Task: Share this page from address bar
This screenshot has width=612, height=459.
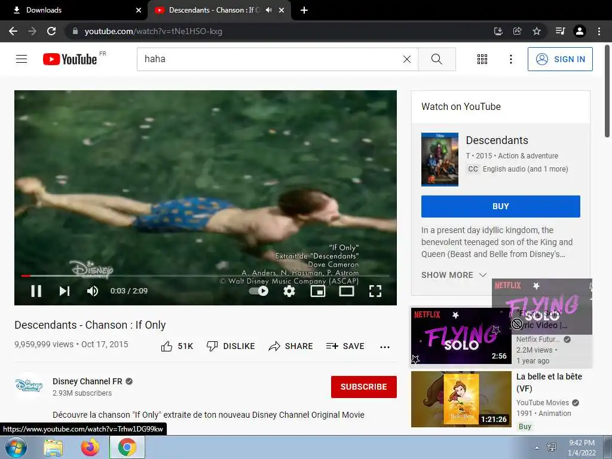Action: tap(517, 31)
